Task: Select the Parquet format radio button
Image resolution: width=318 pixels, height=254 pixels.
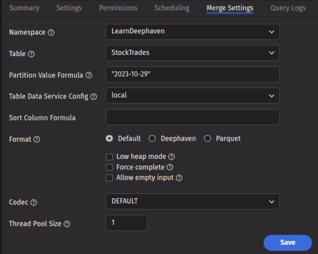Action: tap(207, 138)
